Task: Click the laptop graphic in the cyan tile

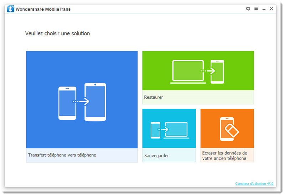Action: point(176,130)
